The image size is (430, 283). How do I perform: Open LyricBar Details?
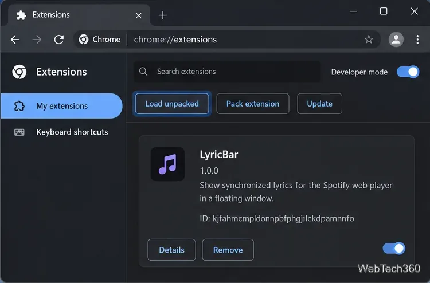(x=171, y=250)
